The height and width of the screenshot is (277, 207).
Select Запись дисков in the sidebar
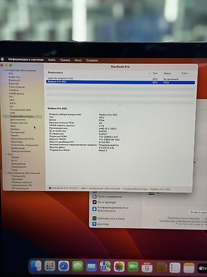coord(19,123)
